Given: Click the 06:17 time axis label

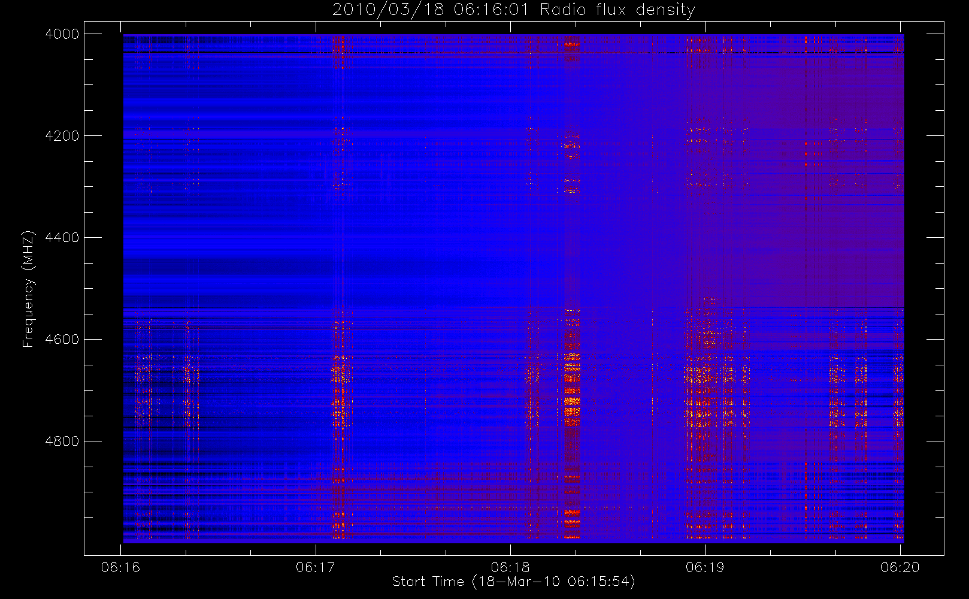Looking at the screenshot, I should click(x=315, y=567).
